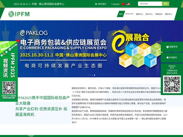Click the Language: label
The height and width of the screenshot is (137, 183).
[x=115, y=4]
